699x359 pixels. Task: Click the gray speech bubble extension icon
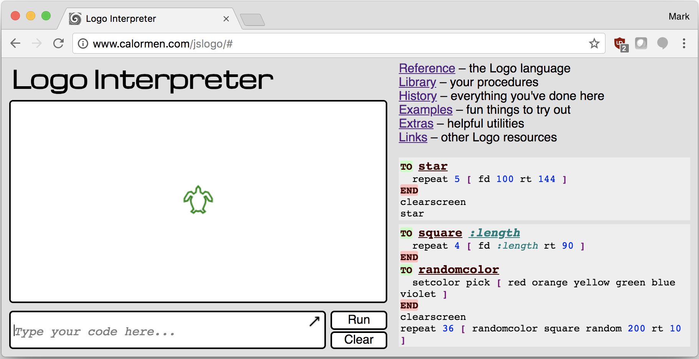[x=662, y=43]
